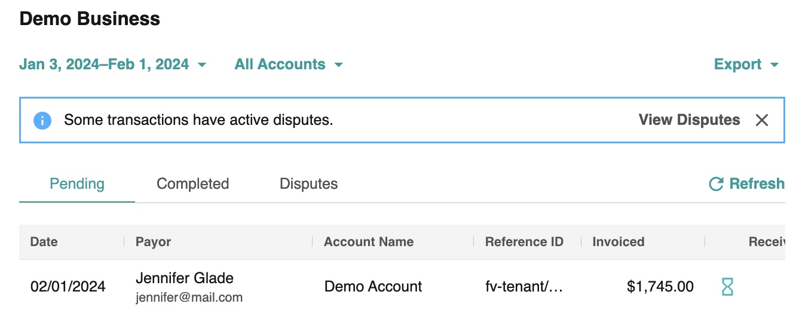Select the Pending tab

(77, 184)
